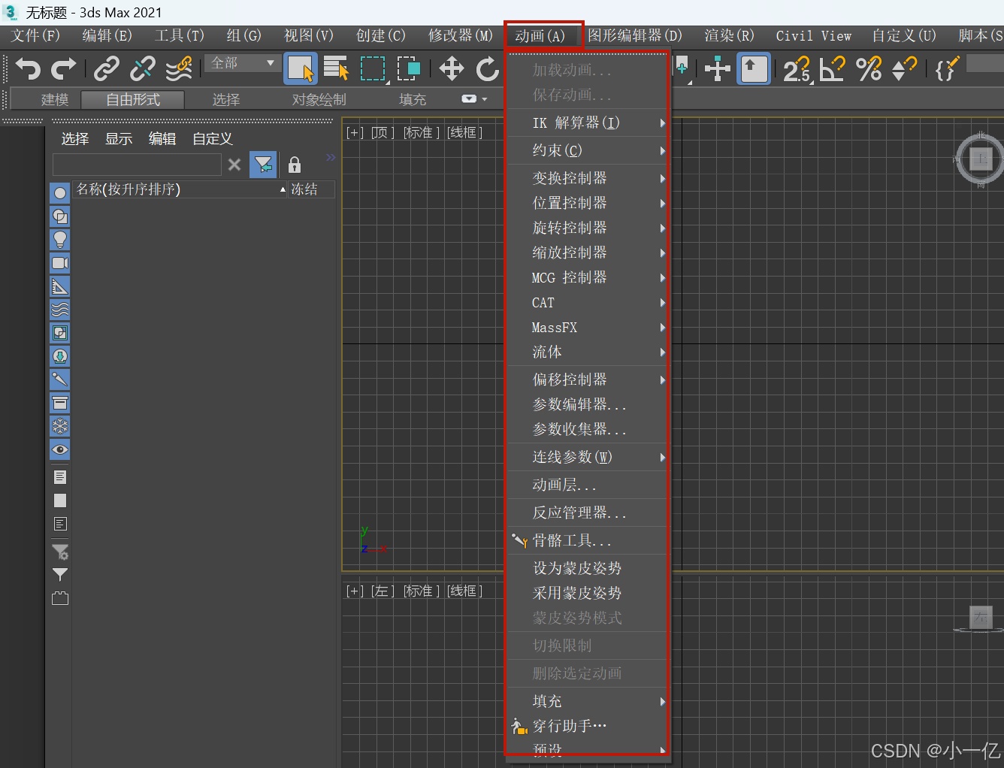Image resolution: width=1004 pixels, height=768 pixels.
Task: Activate the Unlink Selection tool
Action: [142, 69]
